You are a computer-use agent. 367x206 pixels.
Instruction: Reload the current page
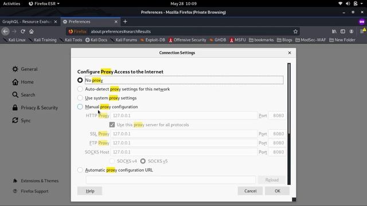click(23, 31)
